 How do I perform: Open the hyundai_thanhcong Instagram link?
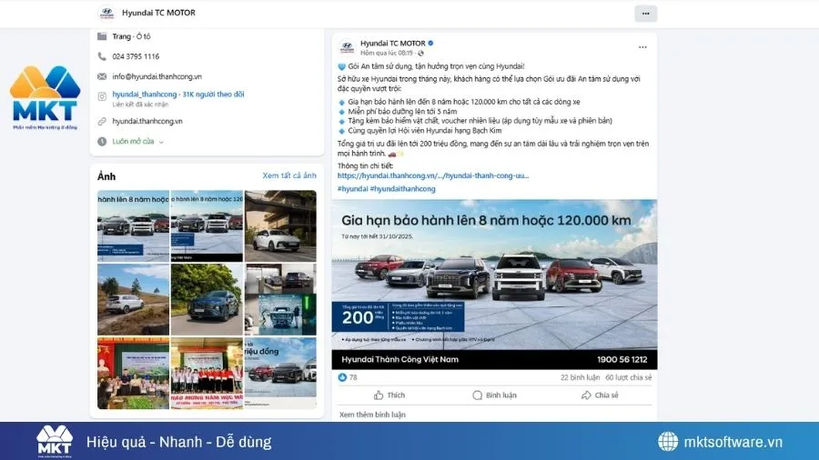pos(178,95)
